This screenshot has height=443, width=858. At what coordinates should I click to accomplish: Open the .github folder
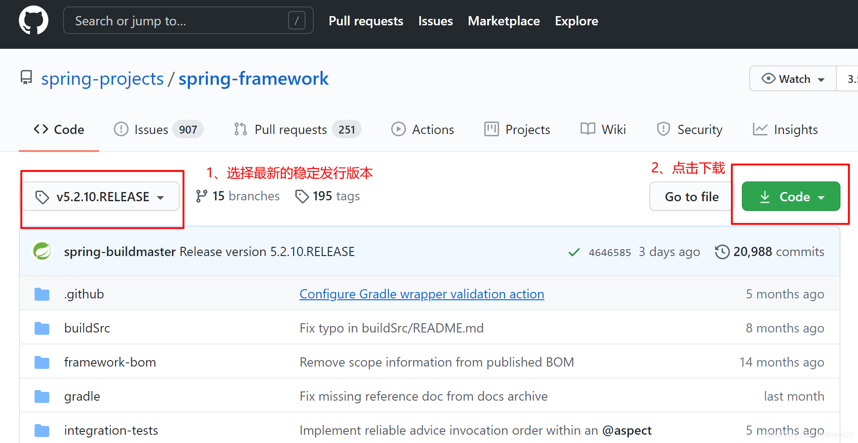(84, 294)
